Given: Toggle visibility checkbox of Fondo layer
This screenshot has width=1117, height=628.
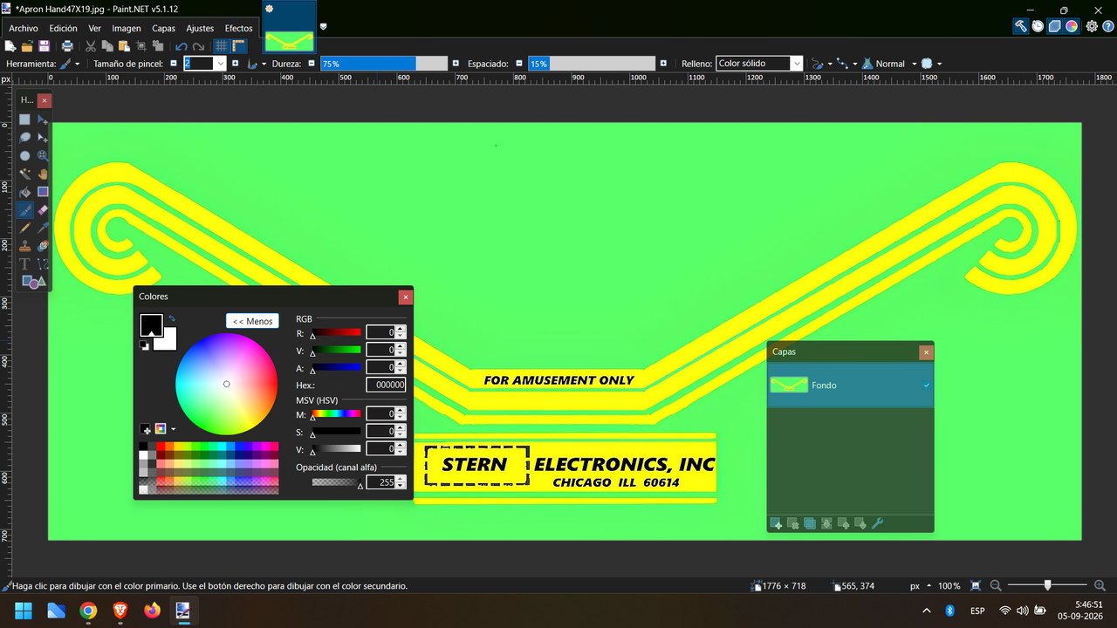Looking at the screenshot, I should (x=927, y=385).
